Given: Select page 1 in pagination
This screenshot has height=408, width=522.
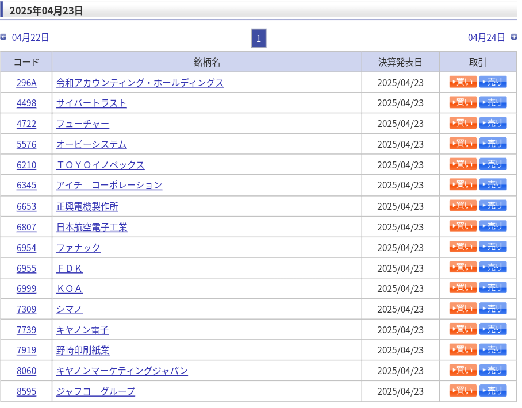Looking at the screenshot, I should (258, 39).
